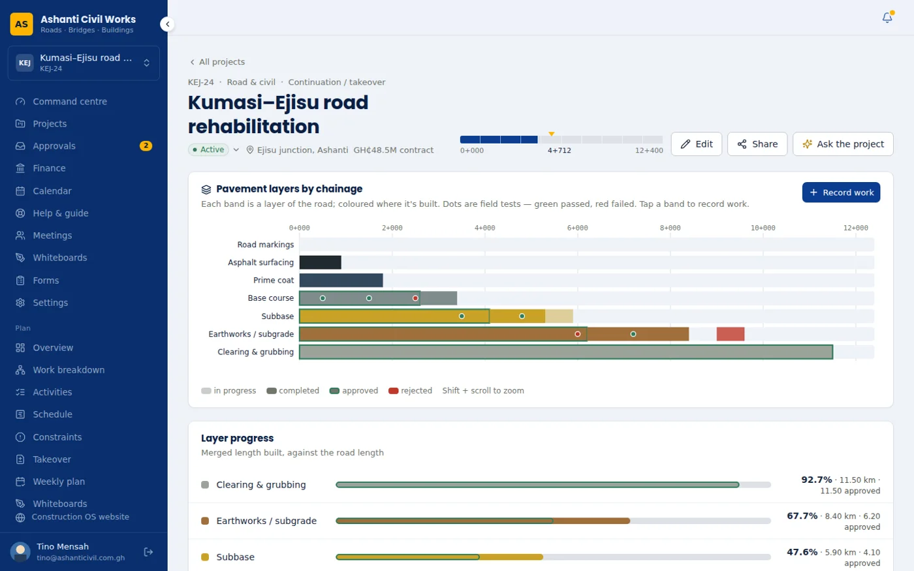Click the Prime coat band in the chart

click(341, 281)
